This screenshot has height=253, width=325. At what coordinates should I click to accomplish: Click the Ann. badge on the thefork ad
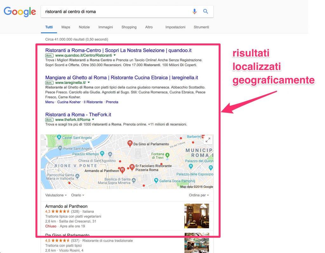tap(49, 120)
